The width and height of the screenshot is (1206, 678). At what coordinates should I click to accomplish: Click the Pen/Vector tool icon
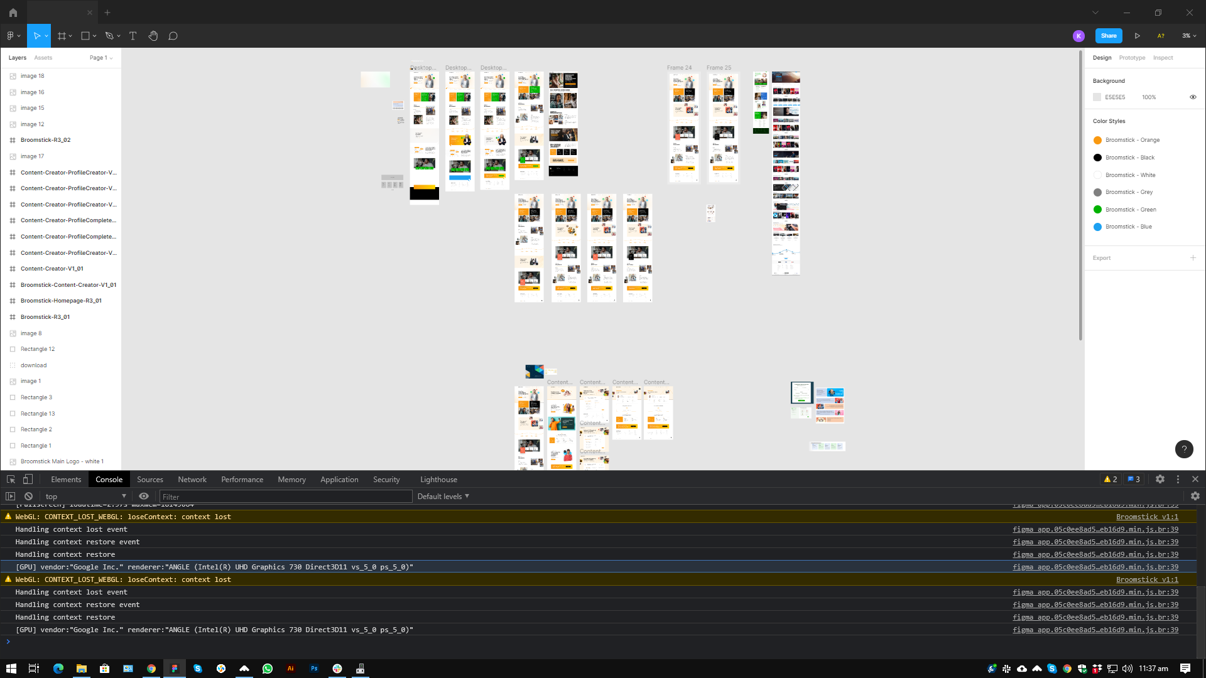point(109,36)
